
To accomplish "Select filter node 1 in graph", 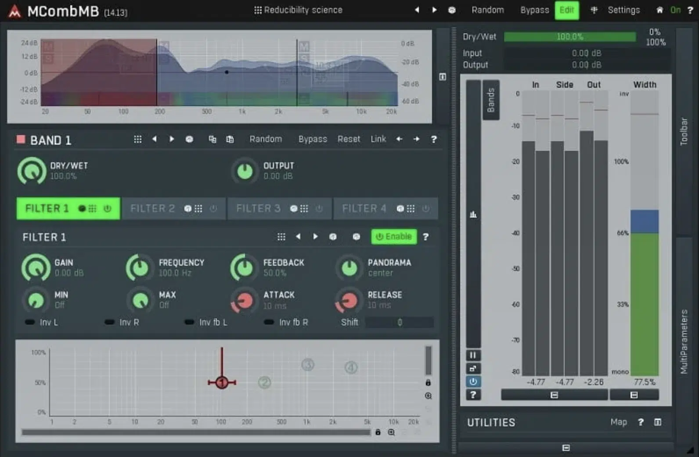I will tap(222, 382).
